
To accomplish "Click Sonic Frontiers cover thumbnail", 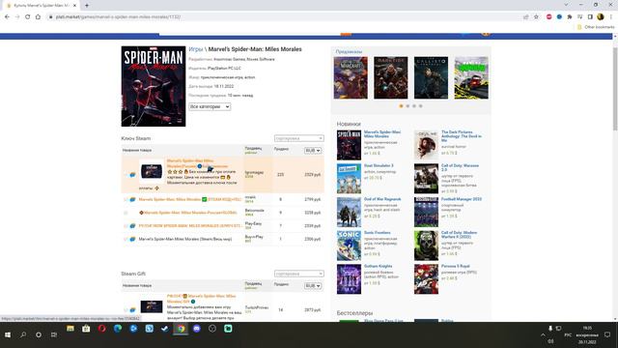I will point(349,246).
